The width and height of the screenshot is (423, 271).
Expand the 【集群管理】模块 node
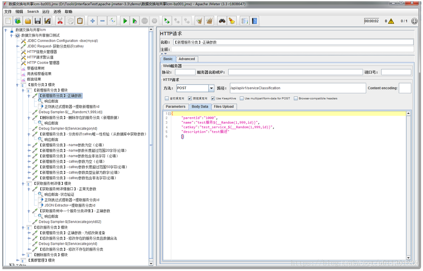pos(17,260)
